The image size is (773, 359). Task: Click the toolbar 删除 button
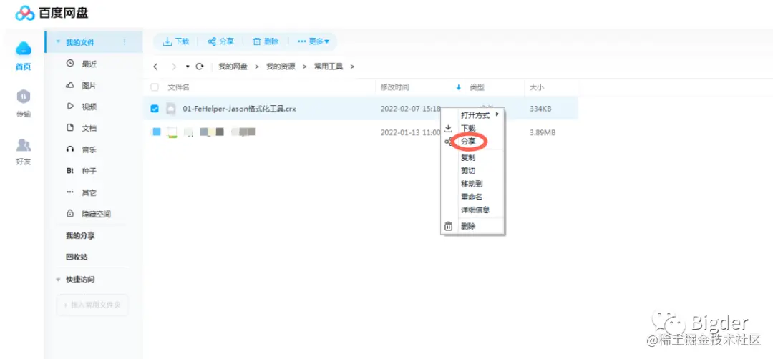tap(266, 42)
